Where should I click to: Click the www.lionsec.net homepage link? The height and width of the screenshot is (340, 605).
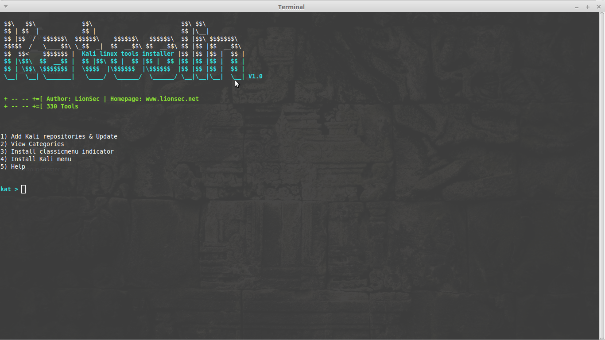(172, 99)
